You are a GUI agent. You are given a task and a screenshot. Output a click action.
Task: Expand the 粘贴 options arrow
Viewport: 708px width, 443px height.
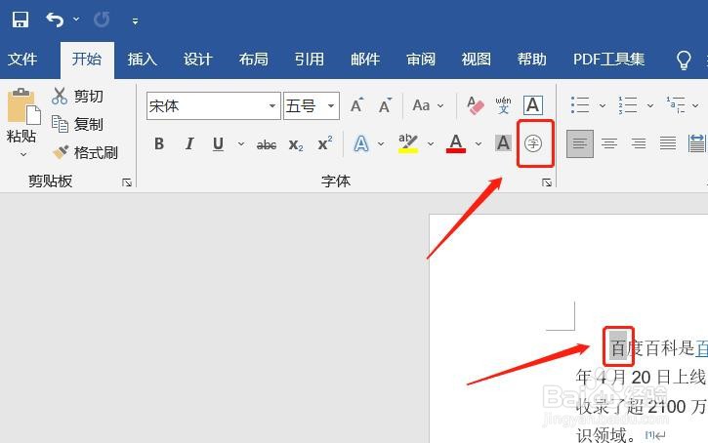[23, 154]
